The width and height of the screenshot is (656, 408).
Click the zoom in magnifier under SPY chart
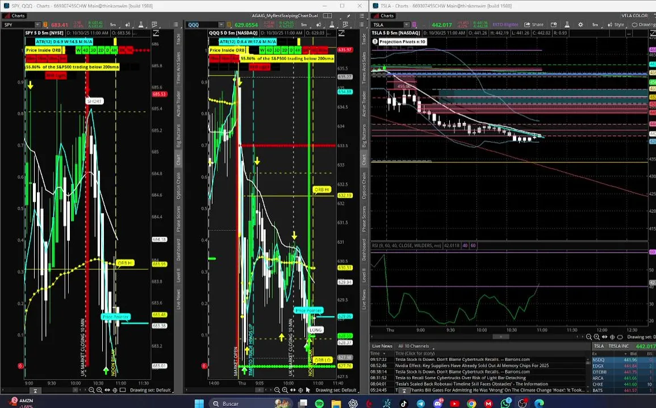(x=99, y=390)
